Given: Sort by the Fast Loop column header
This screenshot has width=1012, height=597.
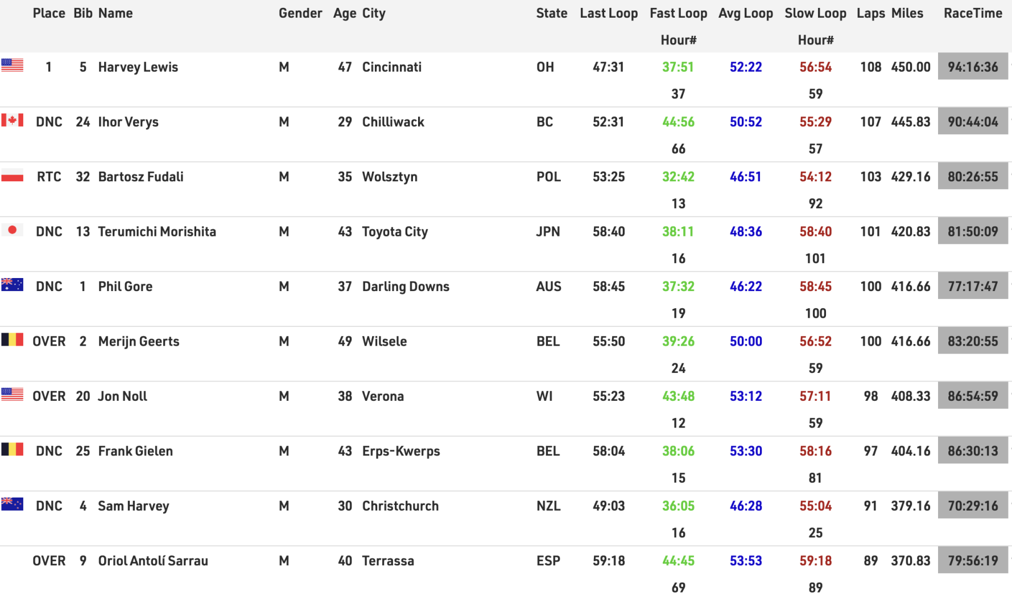Looking at the screenshot, I should click(679, 14).
